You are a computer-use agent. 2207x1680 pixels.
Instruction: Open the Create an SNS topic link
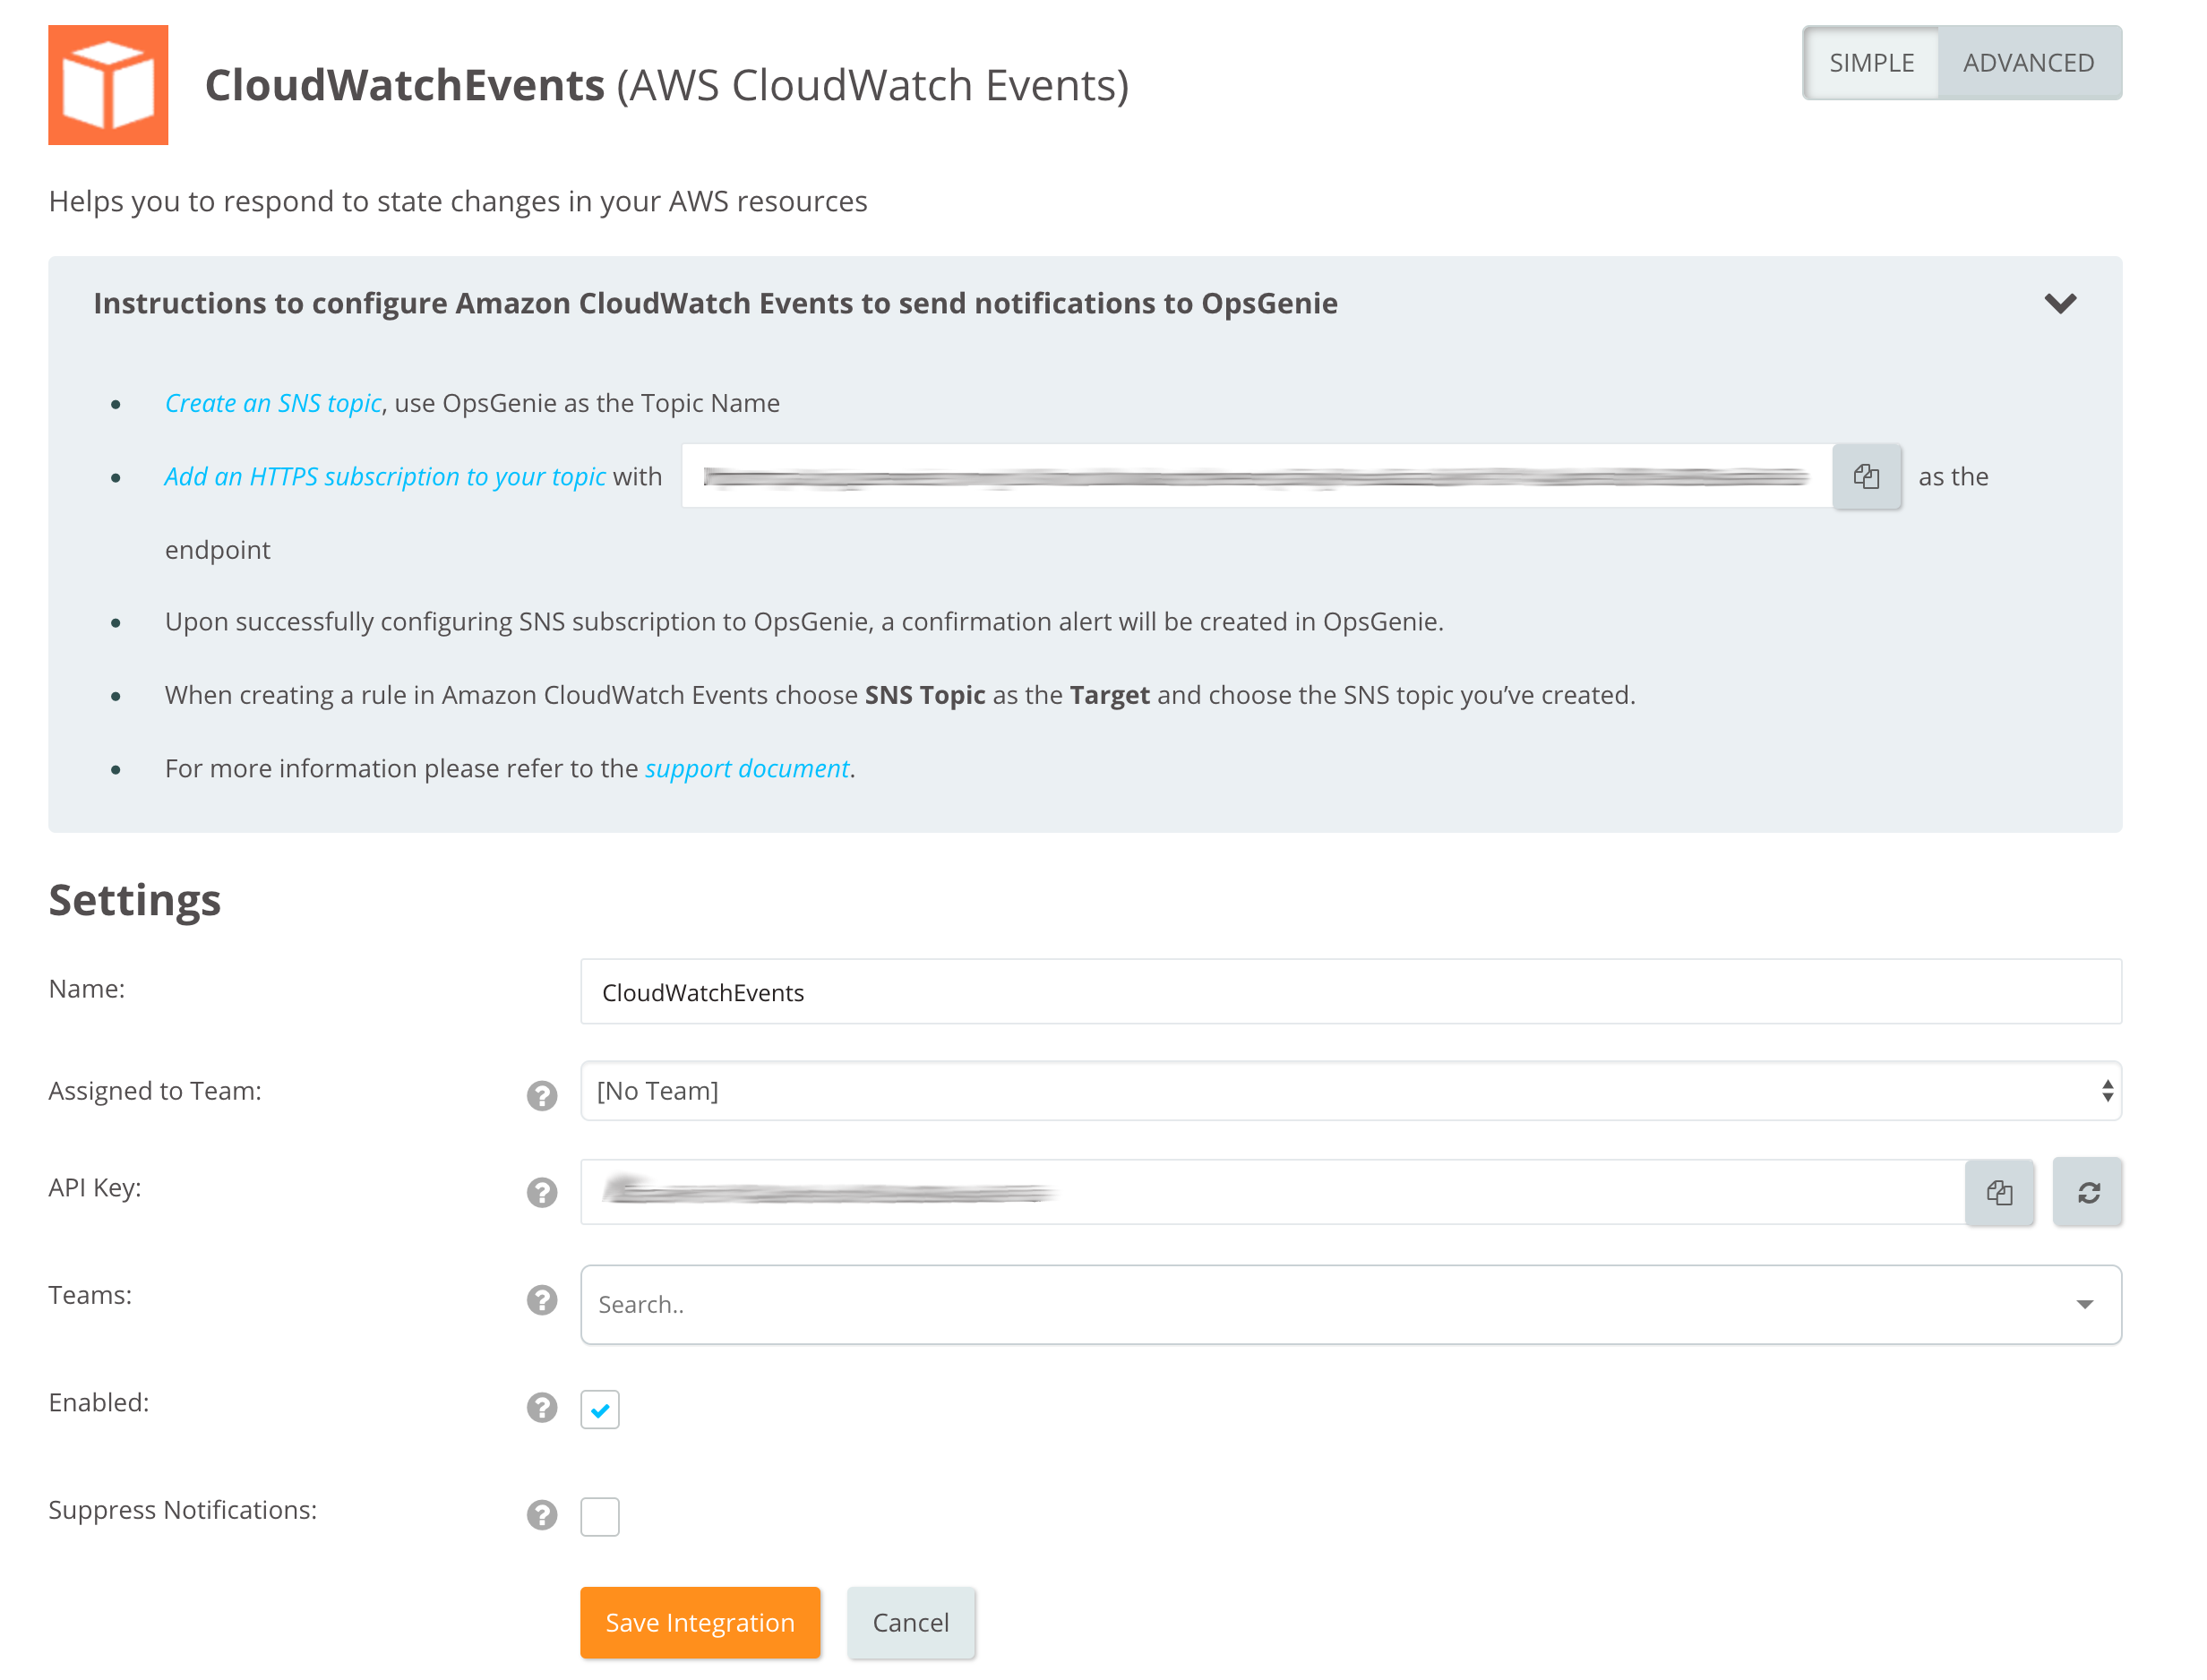[273, 403]
